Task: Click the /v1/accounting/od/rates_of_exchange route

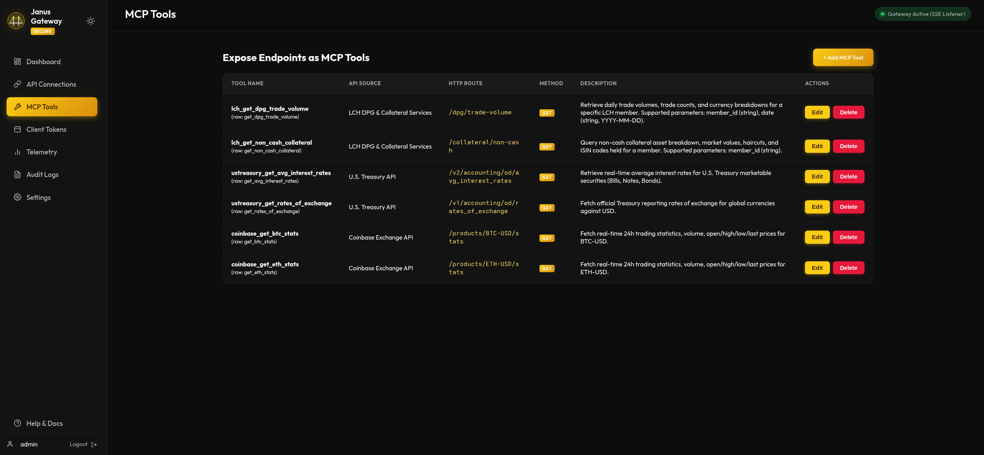Action: point(484,207)
